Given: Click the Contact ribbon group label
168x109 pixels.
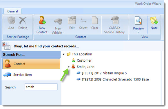Looking at the screenshot, I should tap(81, 37).
